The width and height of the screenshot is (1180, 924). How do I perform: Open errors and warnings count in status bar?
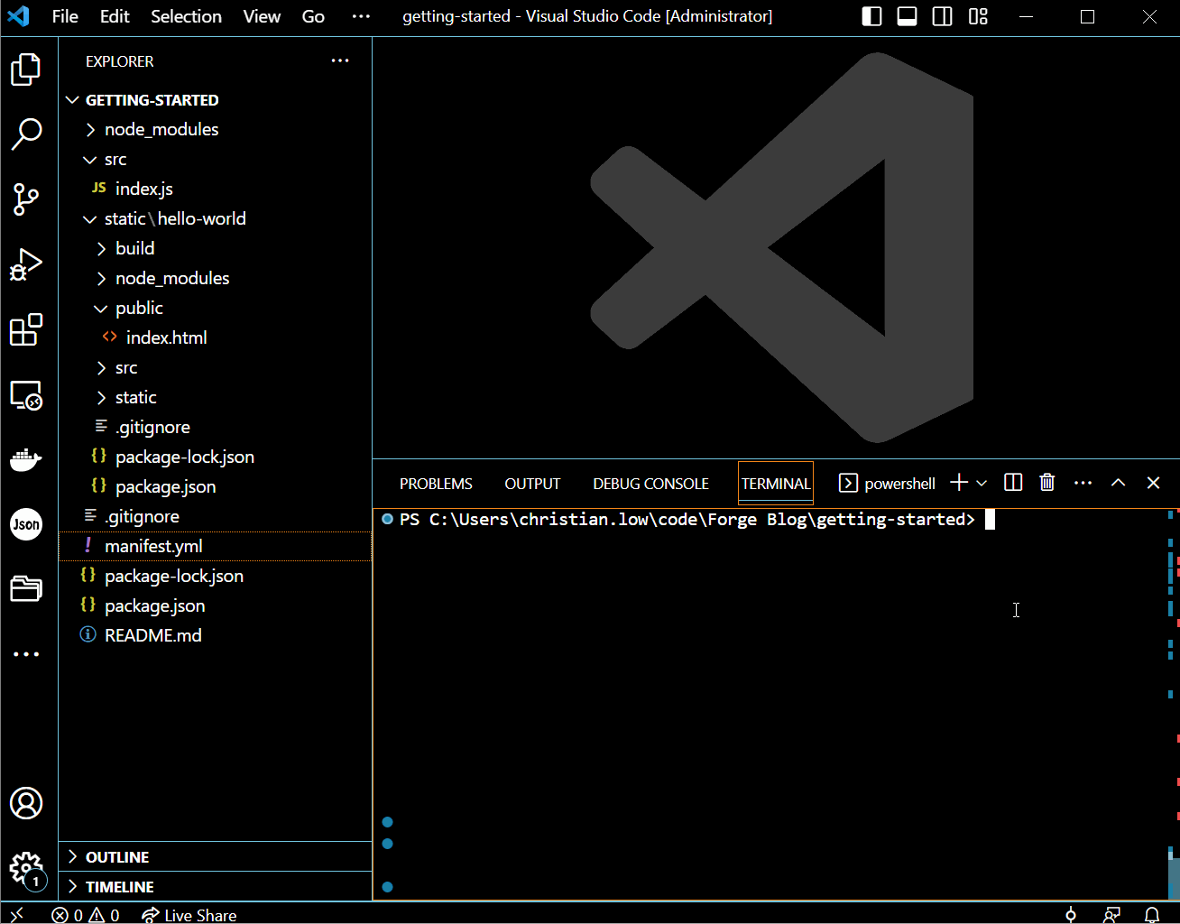point(86,914)
